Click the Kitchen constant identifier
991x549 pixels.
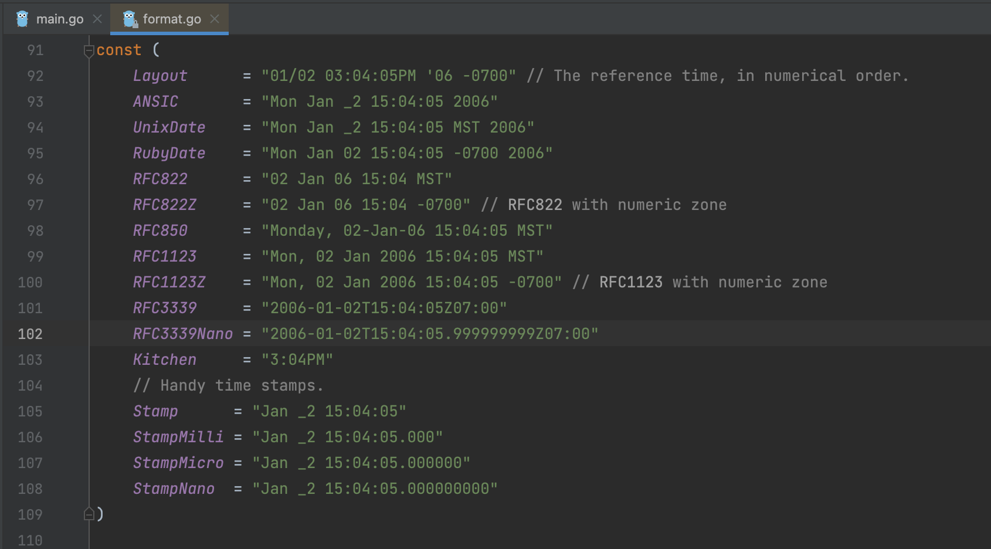[x=165, y=360]
